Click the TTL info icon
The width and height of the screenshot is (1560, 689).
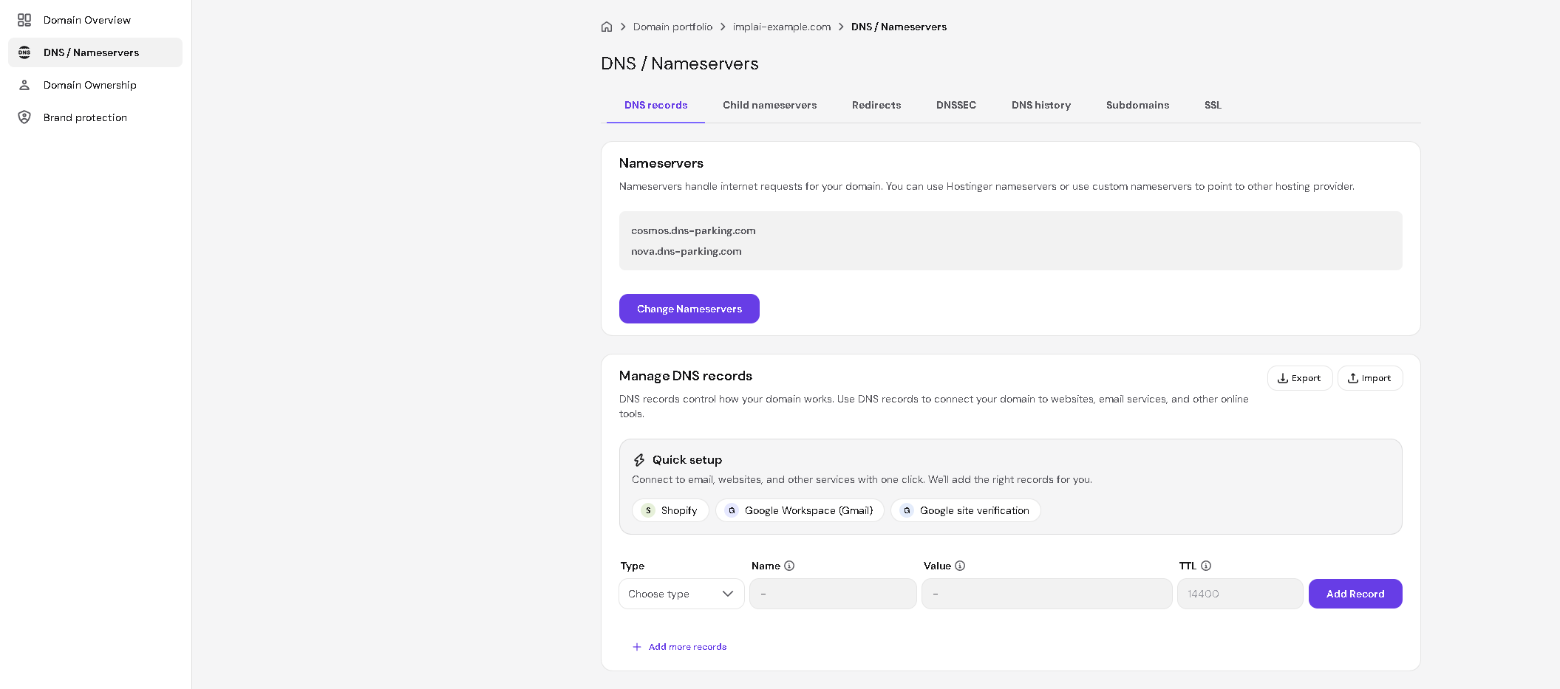1206,566
